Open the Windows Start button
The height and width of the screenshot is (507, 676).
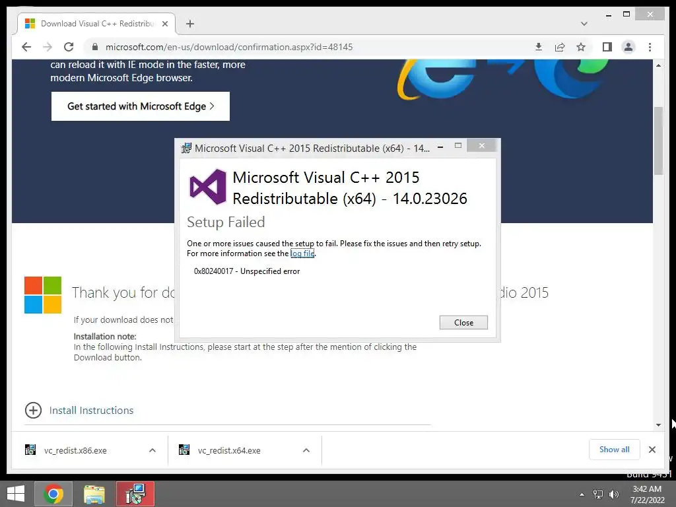pyautogui.click(x=16, y=494)
